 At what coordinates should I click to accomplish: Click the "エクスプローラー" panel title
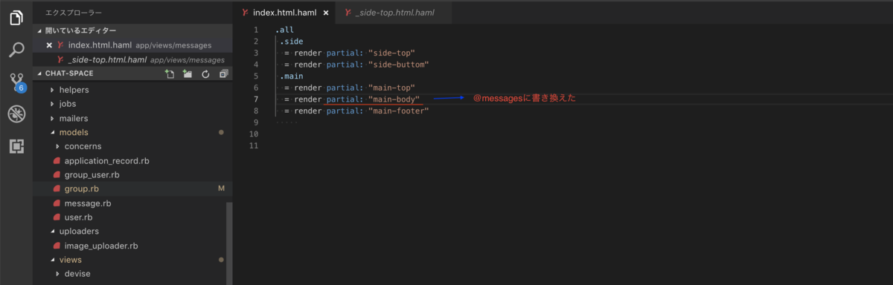74,13
